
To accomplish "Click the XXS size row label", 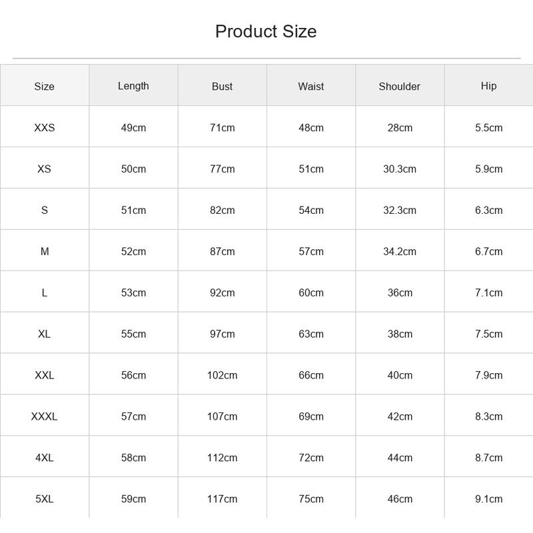I will tap(44, 127).
